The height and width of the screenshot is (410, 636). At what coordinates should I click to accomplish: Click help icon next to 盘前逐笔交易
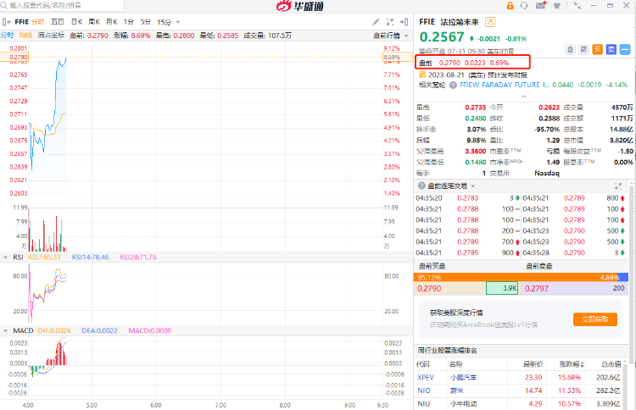[421, 186]
